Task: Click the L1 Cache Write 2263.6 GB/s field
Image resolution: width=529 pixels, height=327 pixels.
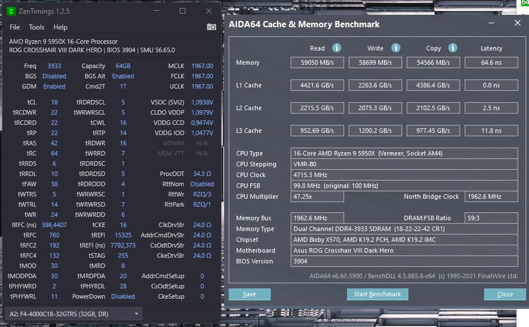Action: pos(375,85)
